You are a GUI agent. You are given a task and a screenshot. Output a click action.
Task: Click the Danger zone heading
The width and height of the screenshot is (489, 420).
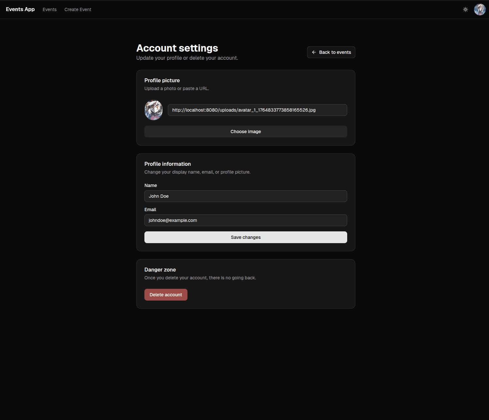coord(160,270)
